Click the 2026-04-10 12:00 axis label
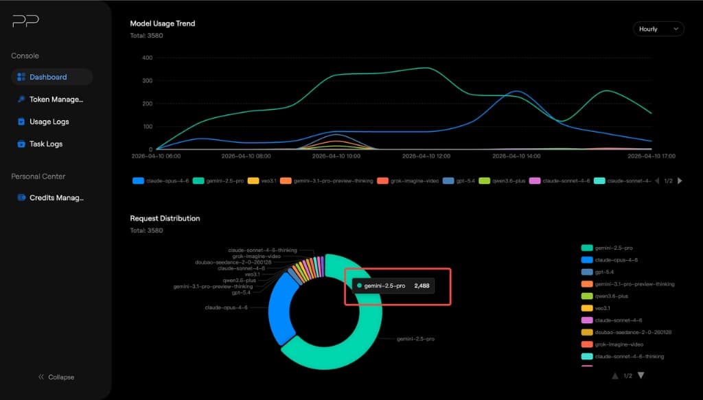The height and width of the screenshot is (400, 703). tap(426, 156)
